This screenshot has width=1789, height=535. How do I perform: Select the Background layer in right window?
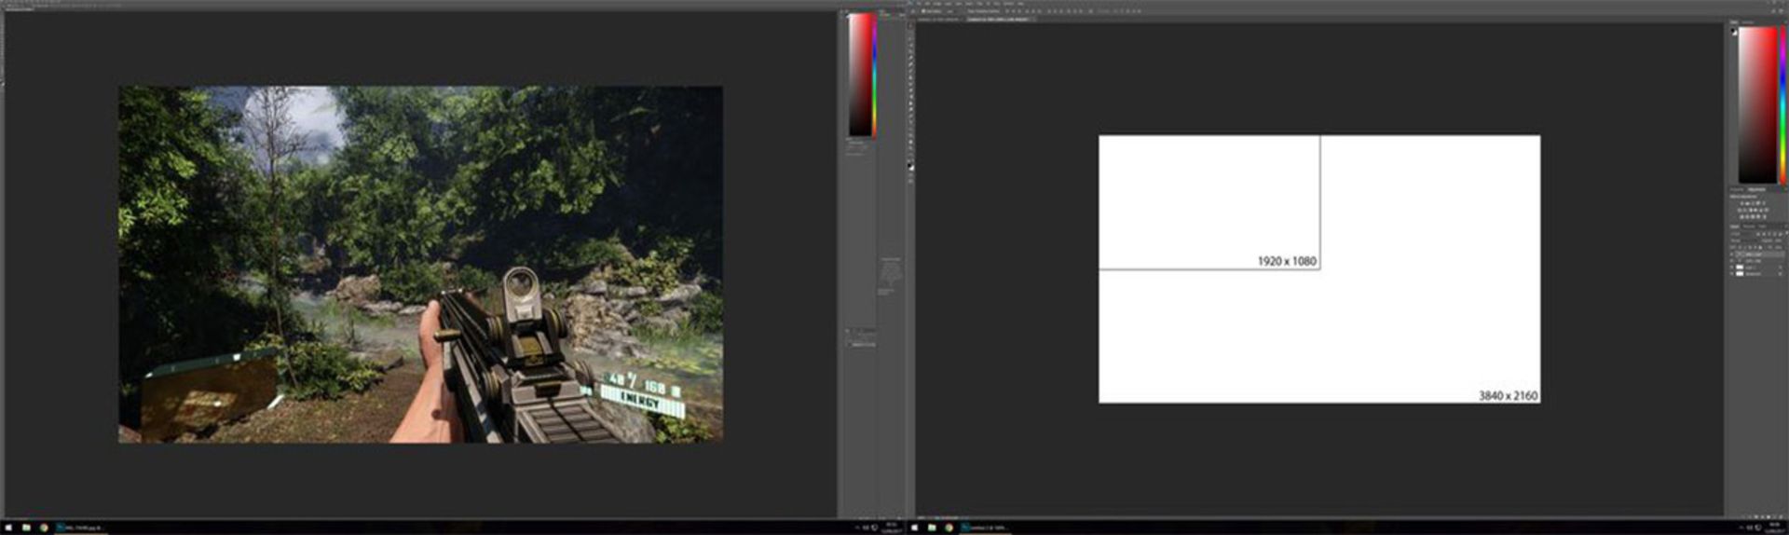point(1757,274)
